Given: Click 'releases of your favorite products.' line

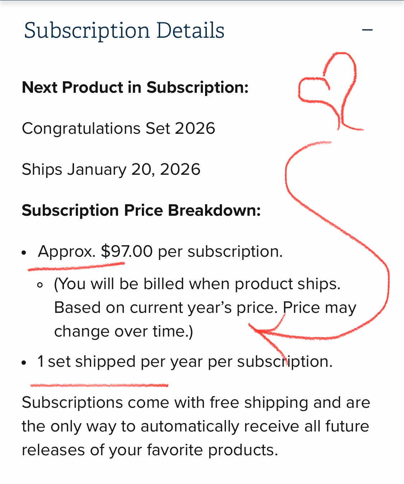Looking at the screenshot, I should tap(150, 450).
